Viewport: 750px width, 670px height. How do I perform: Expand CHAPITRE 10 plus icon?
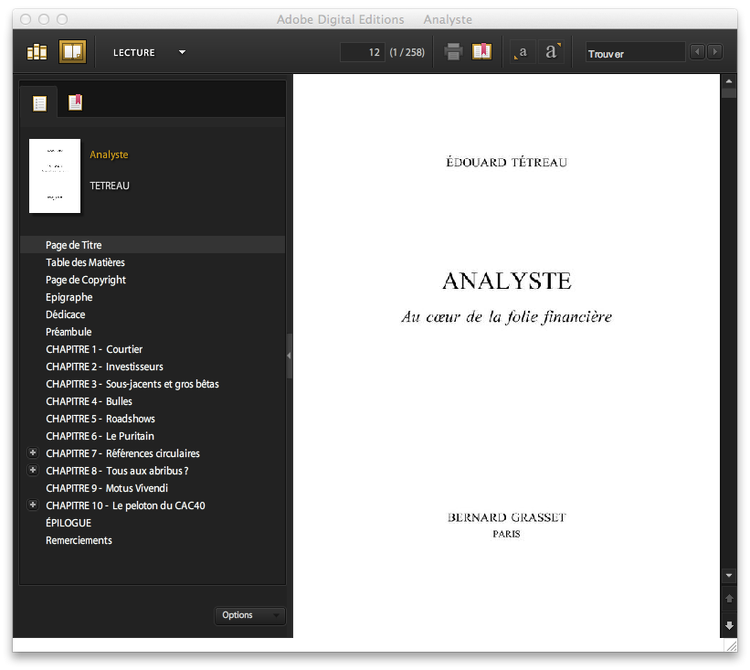(x=33, y=505)
